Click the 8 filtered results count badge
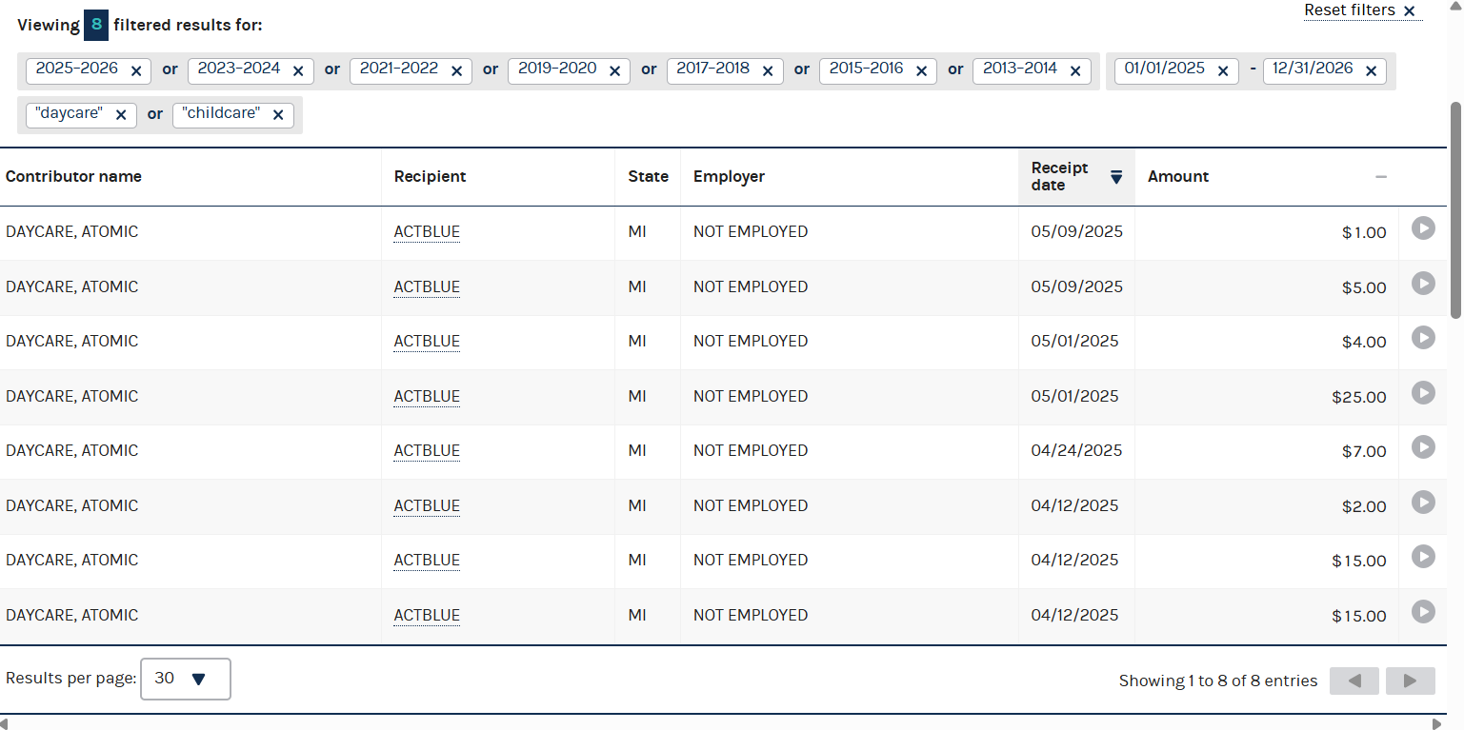The height and width of the screenshot is (730, 1464). pos(96,25)
